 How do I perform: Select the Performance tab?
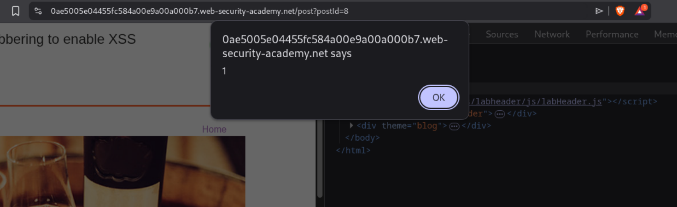point(612,34)
